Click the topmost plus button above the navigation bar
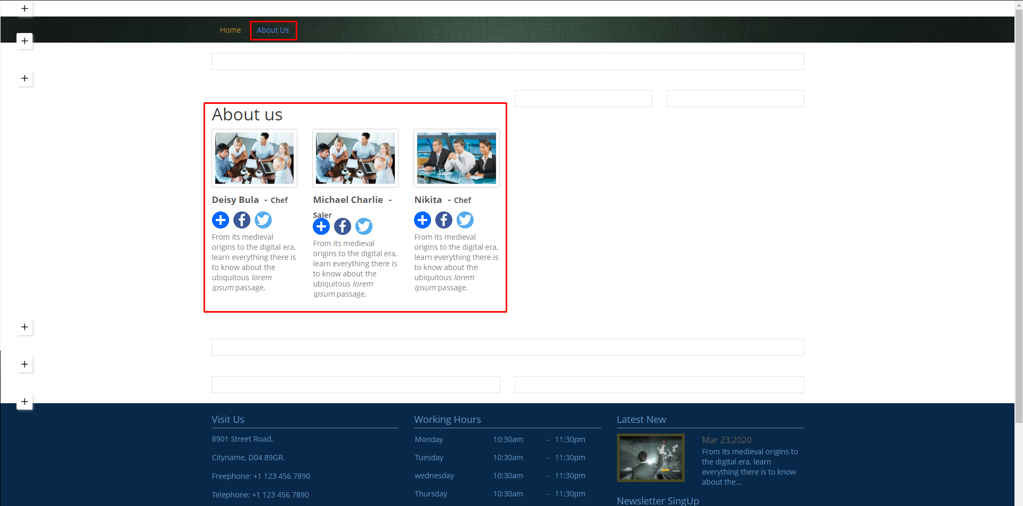This screenshot has height=506, width=1023. (25, 9)
